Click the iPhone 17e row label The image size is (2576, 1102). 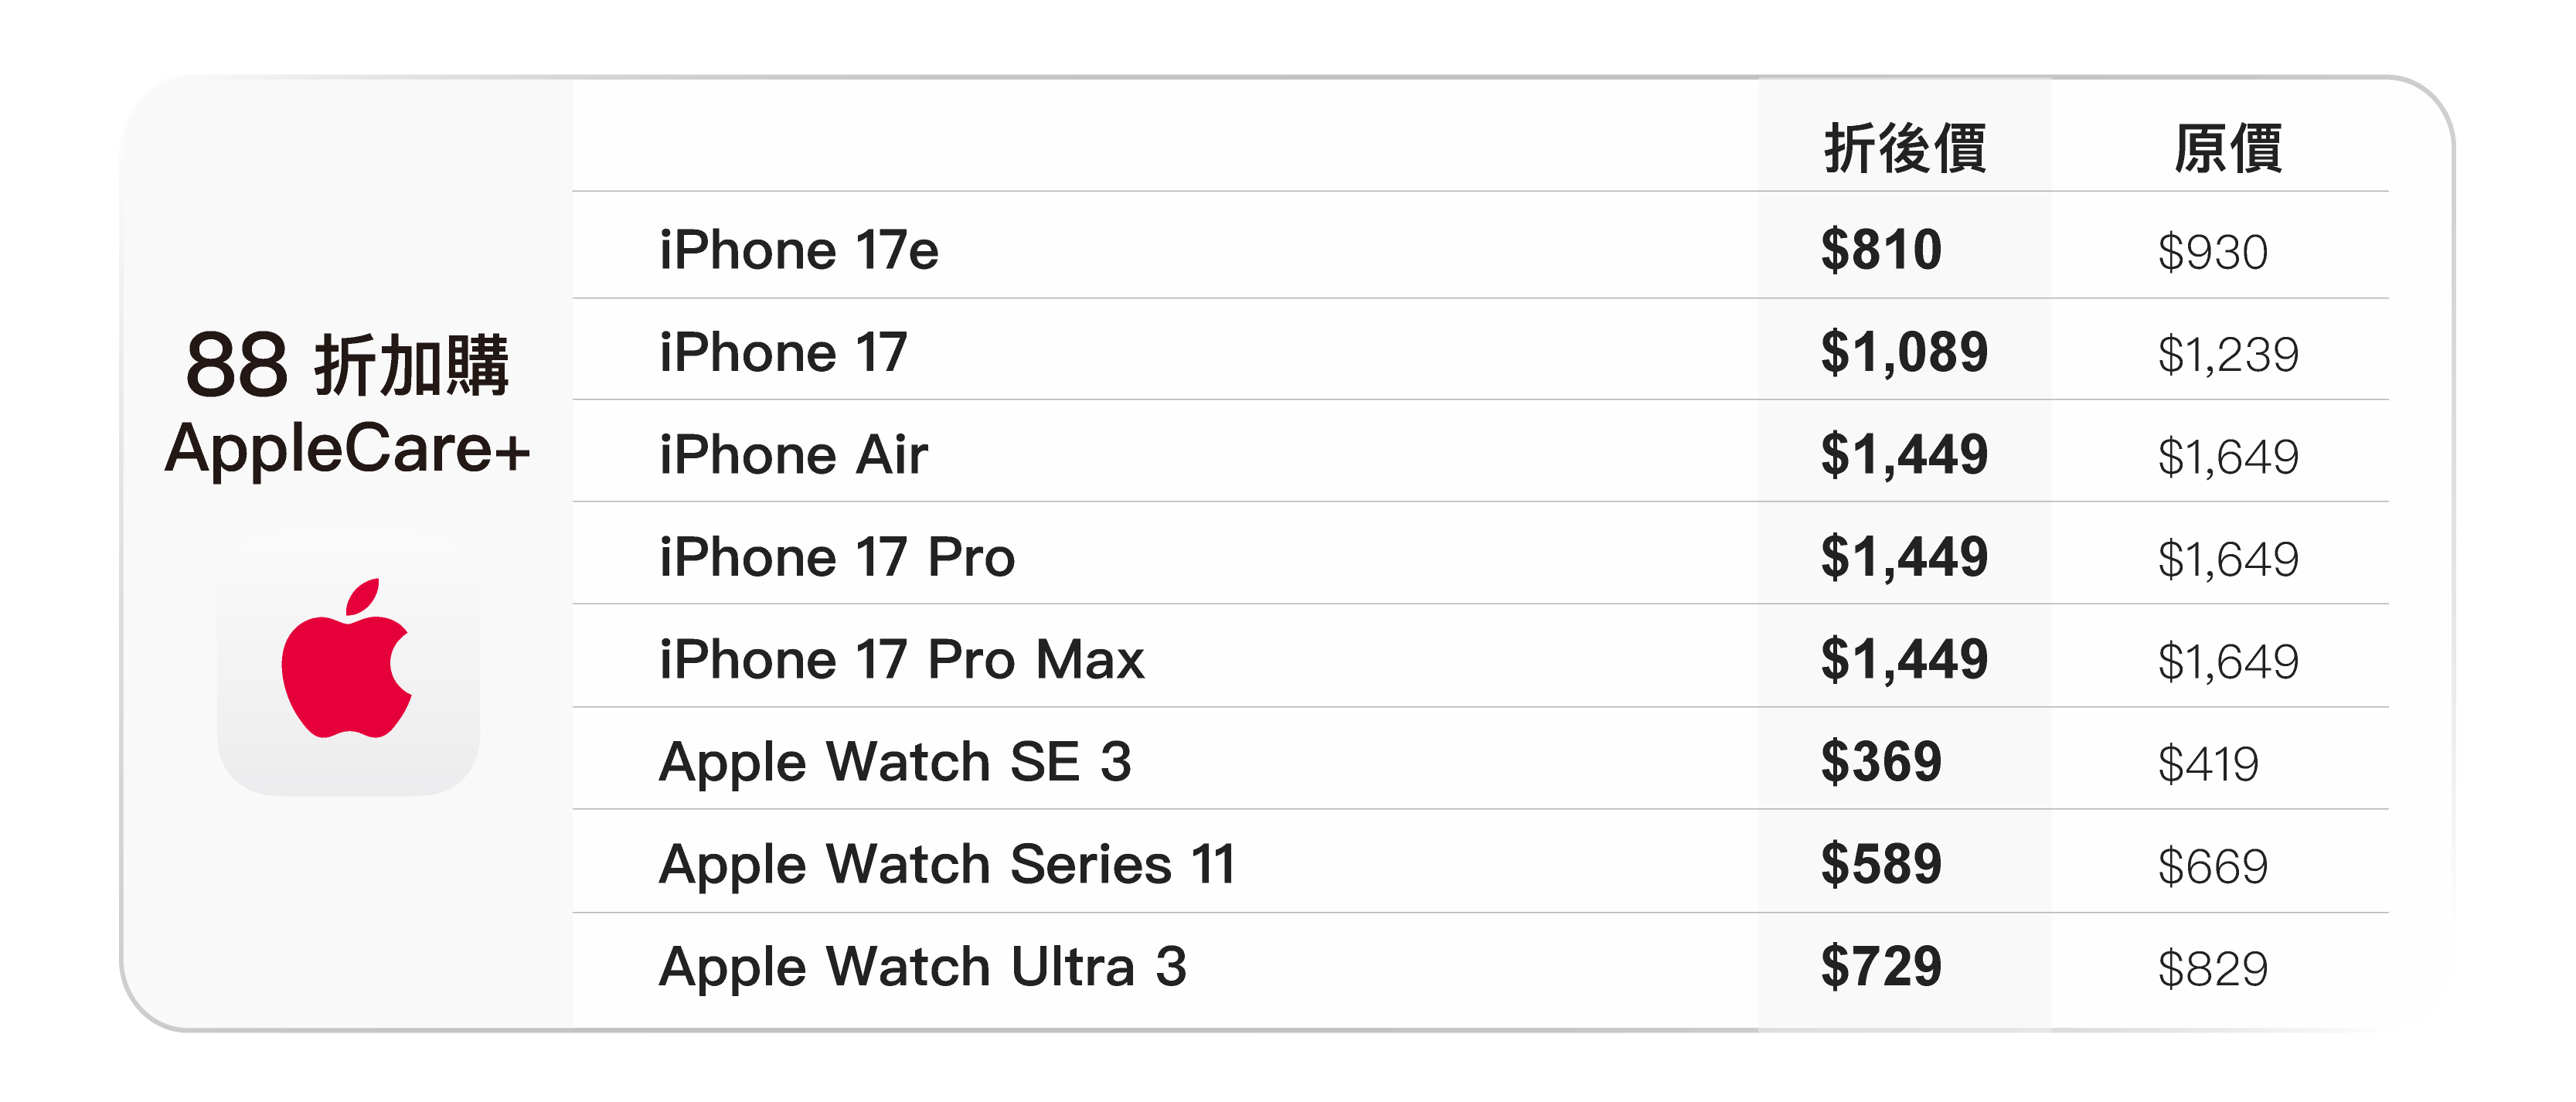click(x=798, y=250)
